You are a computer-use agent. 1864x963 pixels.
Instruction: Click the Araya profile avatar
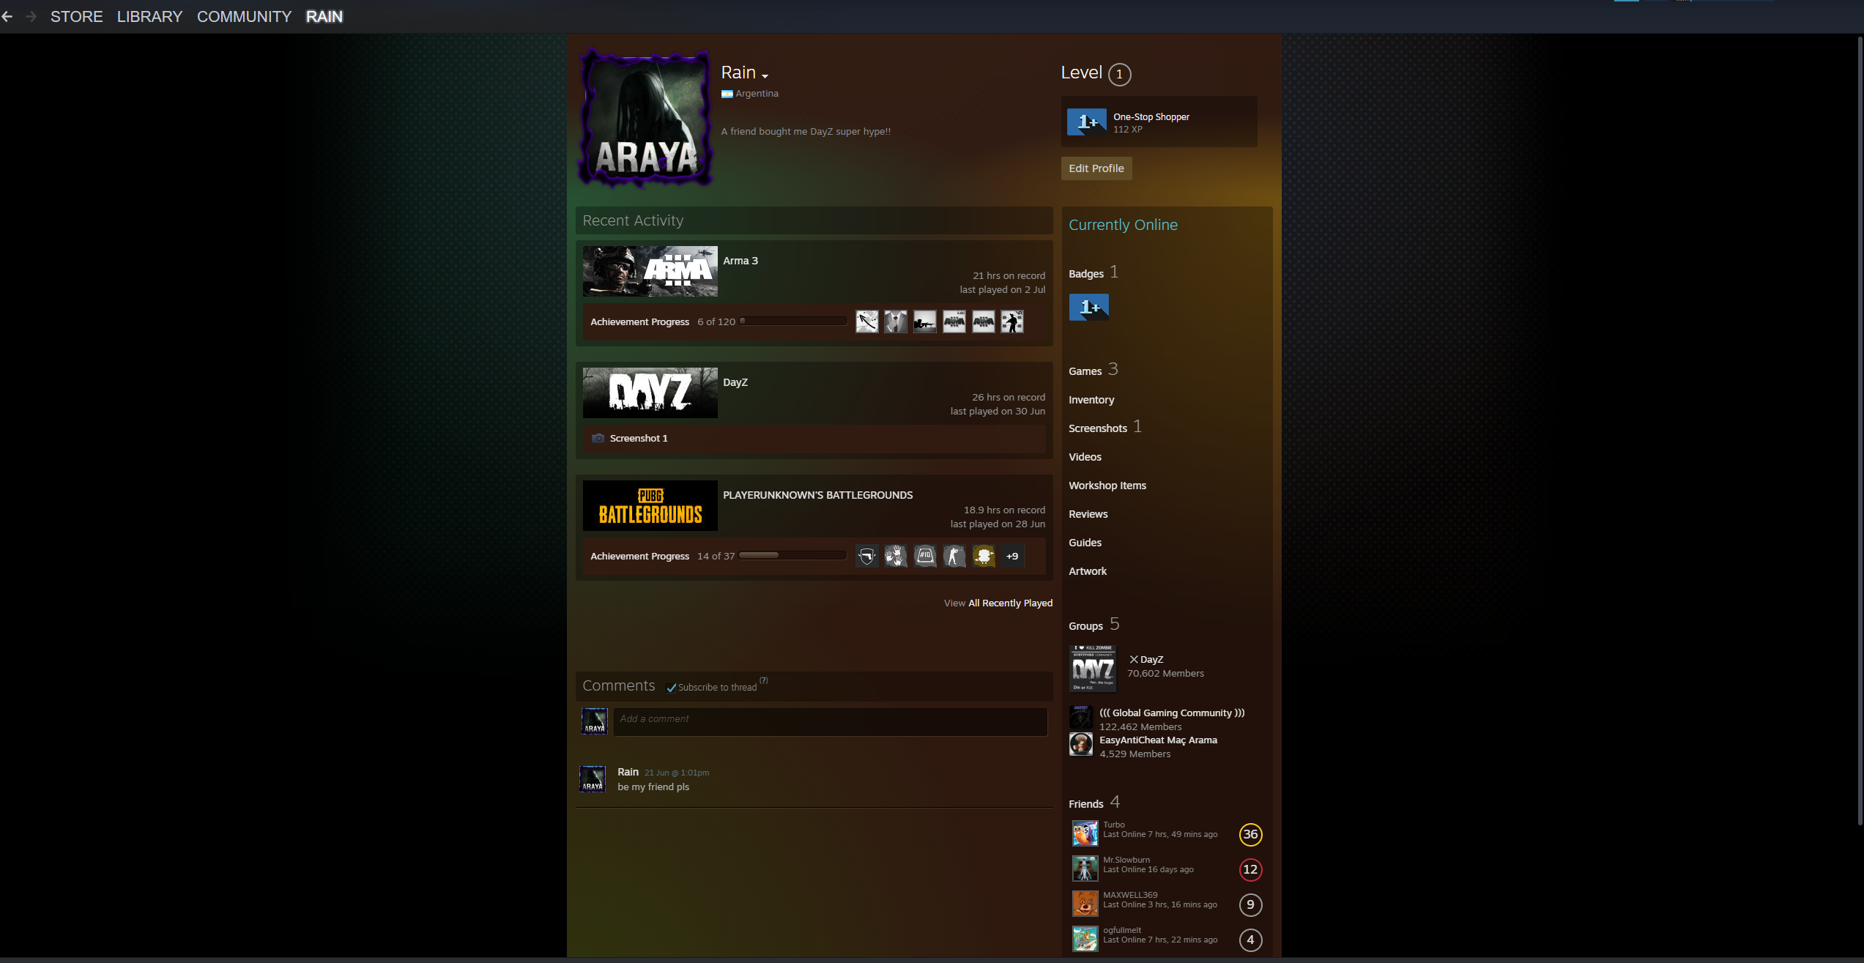click(x=645, y=117)
